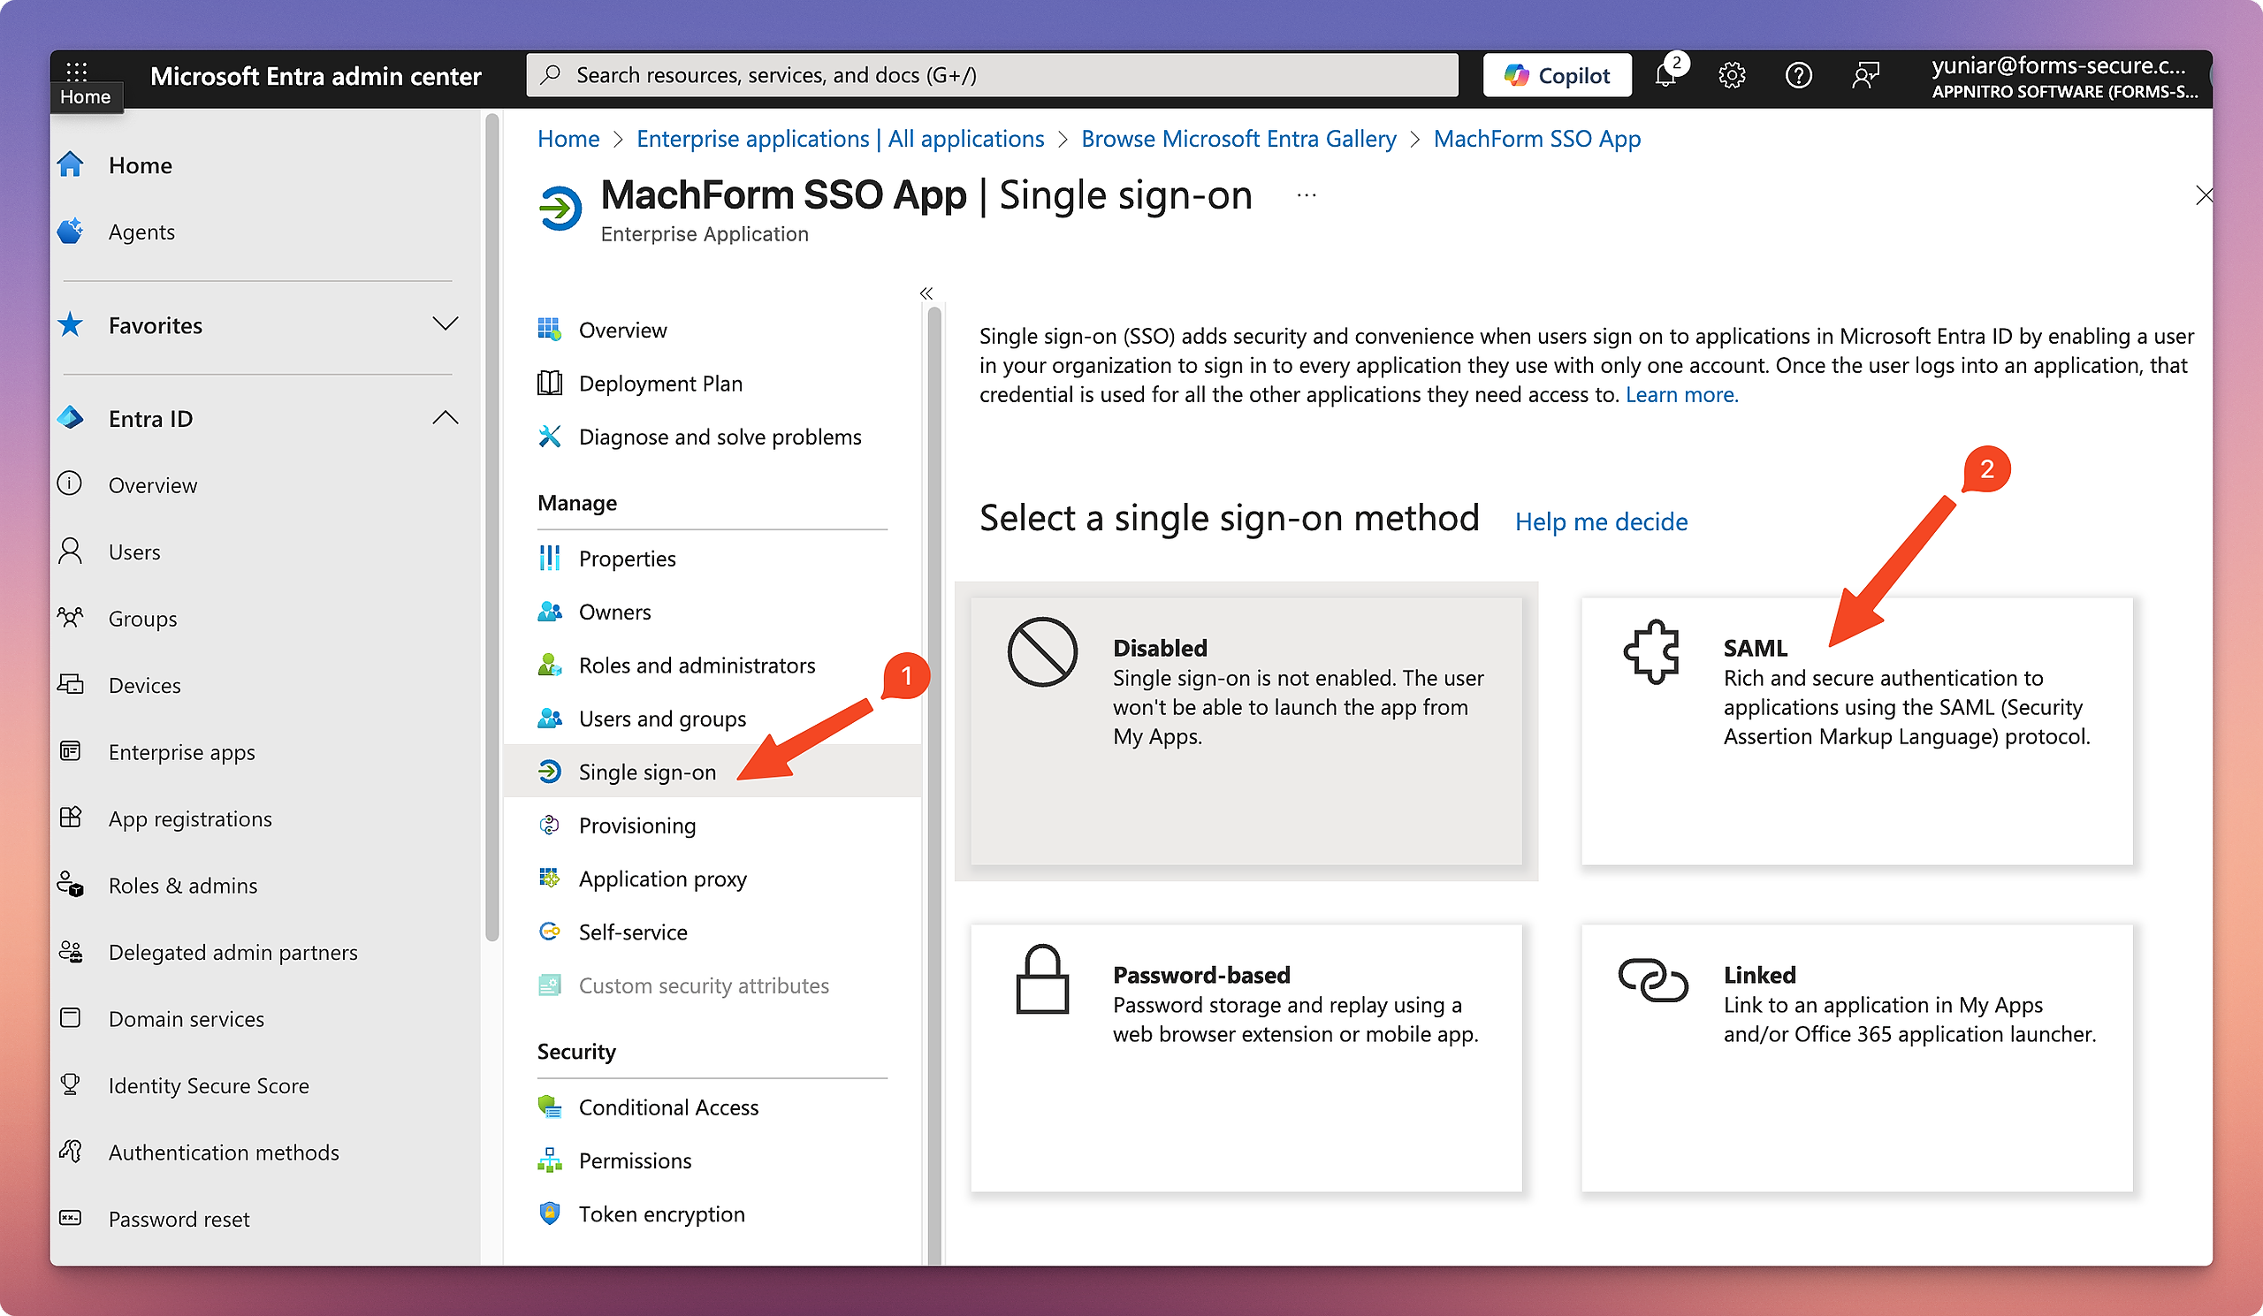
Task: Click the Password-based padlock icon
Action: (1041, 979)
